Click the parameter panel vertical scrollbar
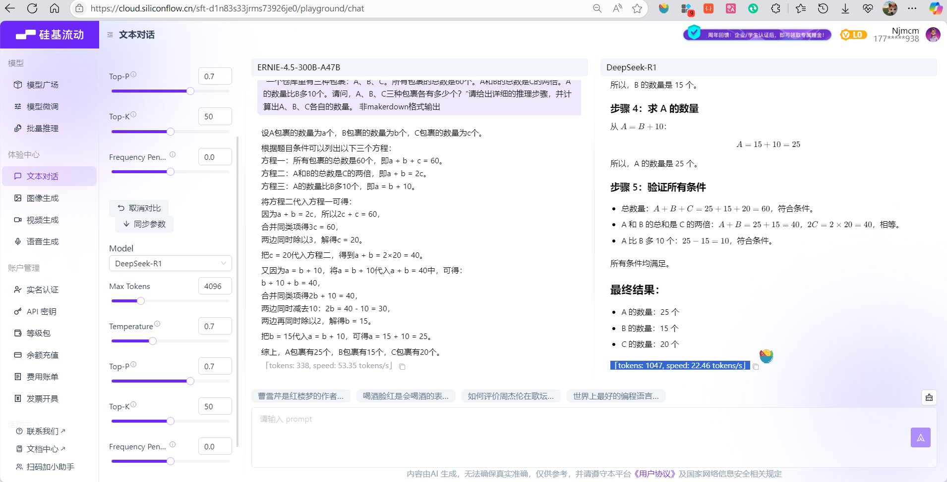The image size is (947, 482). [237, 292]
